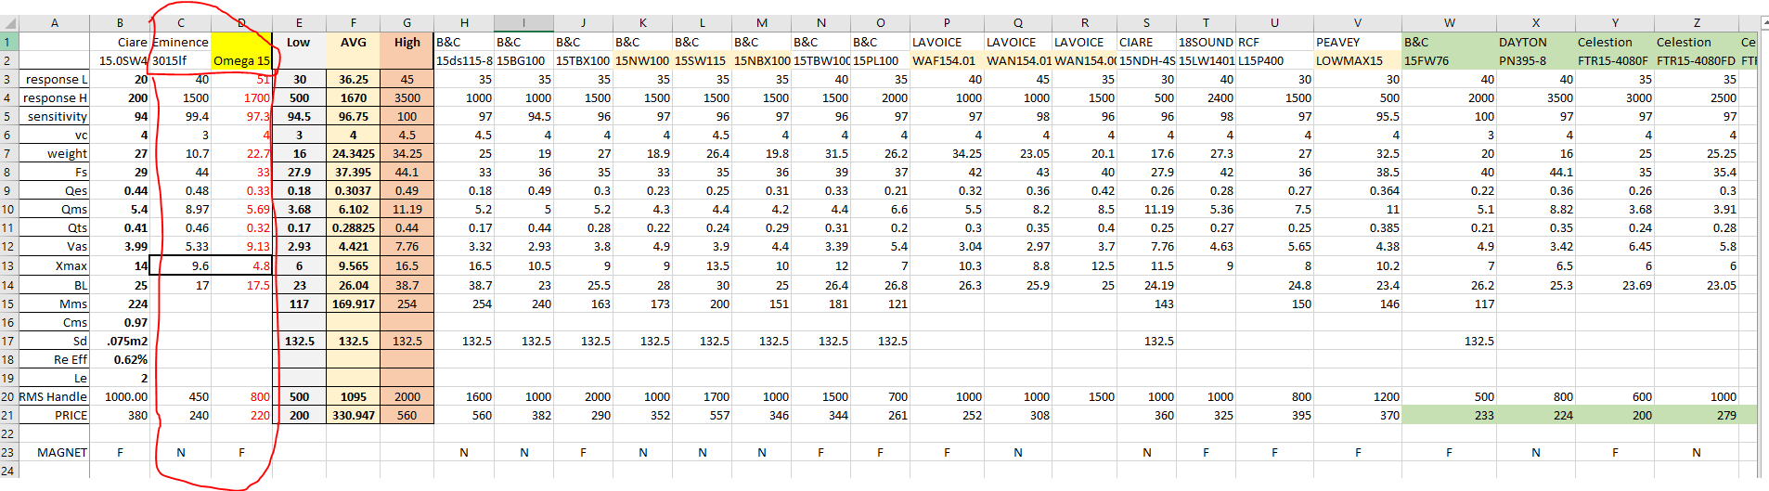Viewport: 1769px width, 491px height.
Task: Click the '.075m2' Sd value
Action: click(x=120, y=341)
